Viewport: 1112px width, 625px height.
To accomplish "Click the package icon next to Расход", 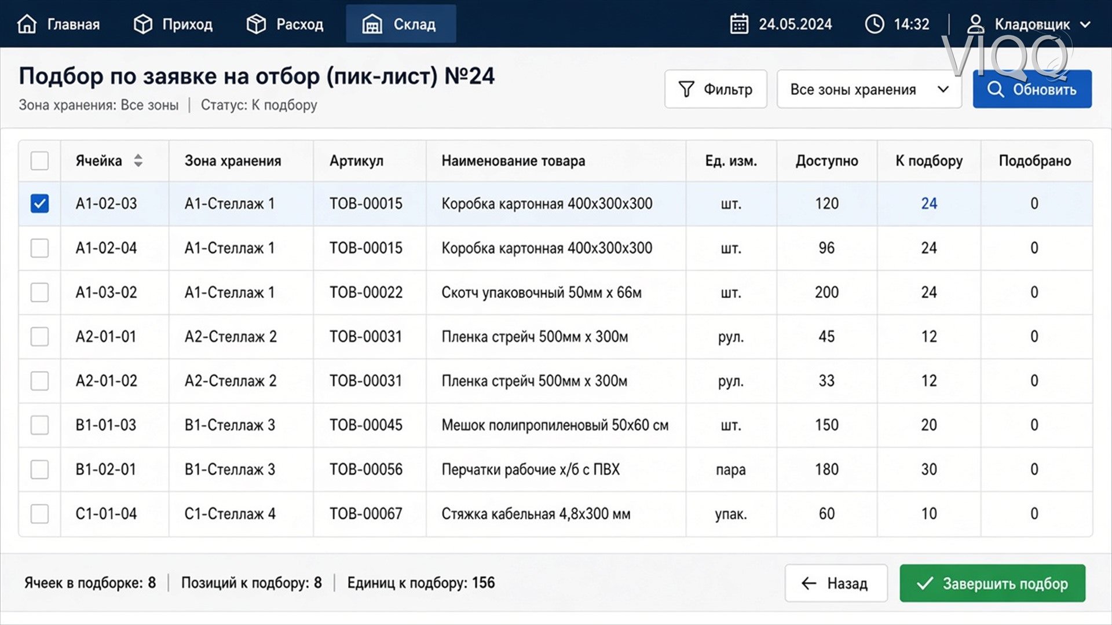I will point(256,24).
